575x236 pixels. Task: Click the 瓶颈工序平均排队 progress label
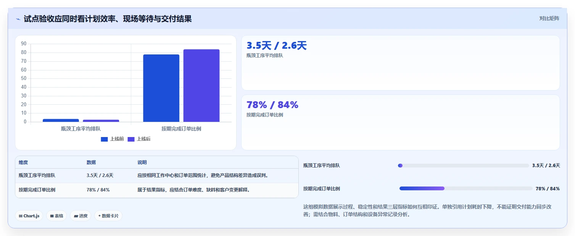click(322, 166)
